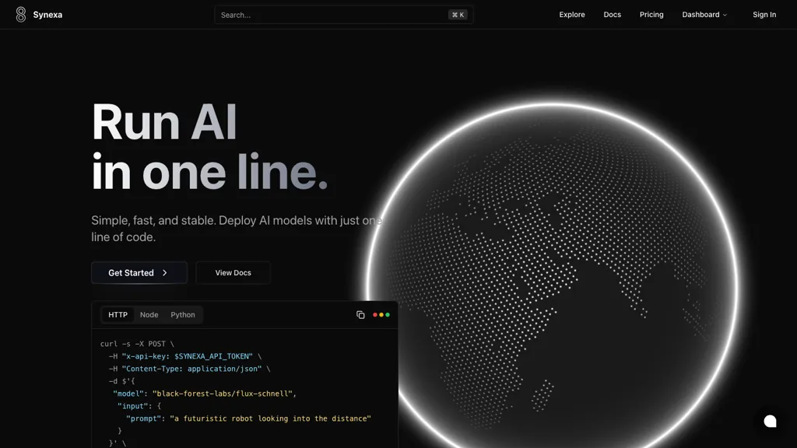Click the View Docs button
The width and height of the screenshot is (797, 448).
pos(233,273)
